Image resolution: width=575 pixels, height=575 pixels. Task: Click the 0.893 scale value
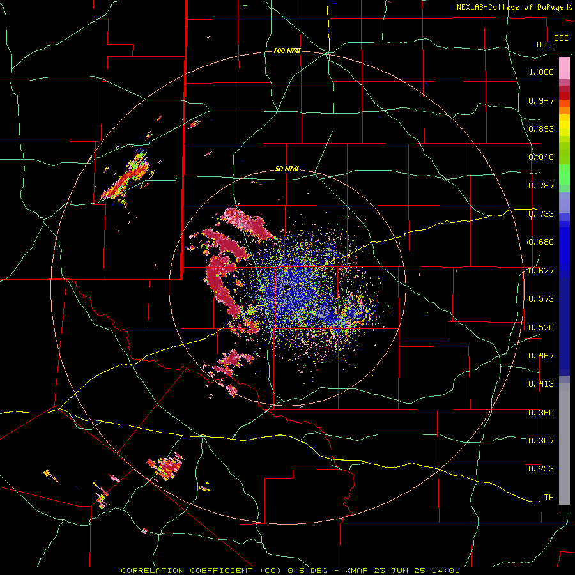click(541, 128)
